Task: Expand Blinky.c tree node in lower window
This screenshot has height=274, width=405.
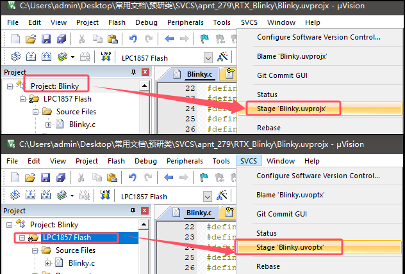Action: 48,263
